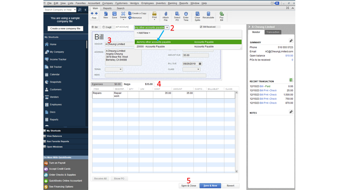Screen dimensions: 339x190
Task: Open the Vendors menu
Action: pos(134,3)
